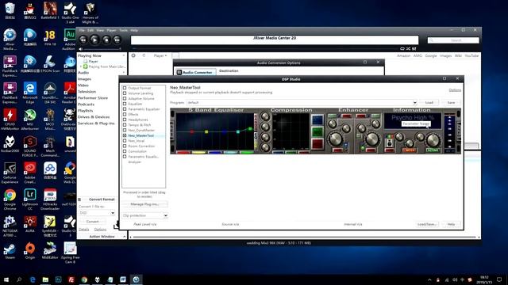Open the Clip protection dropdown
The width and height of the screenshot is (508, 285).
click(165, 215)
